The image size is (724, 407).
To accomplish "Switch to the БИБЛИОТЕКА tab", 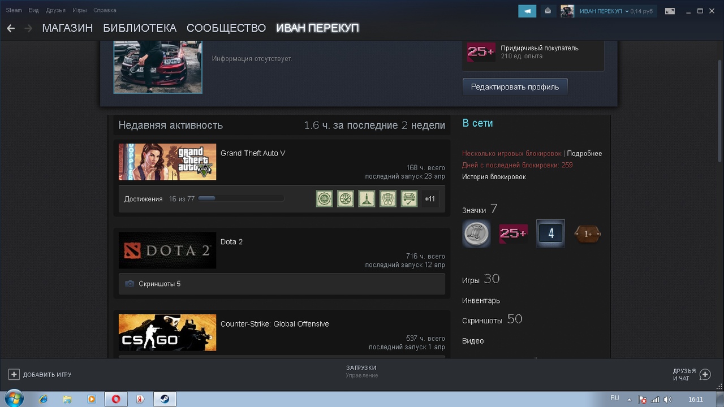I will point(140,28).
